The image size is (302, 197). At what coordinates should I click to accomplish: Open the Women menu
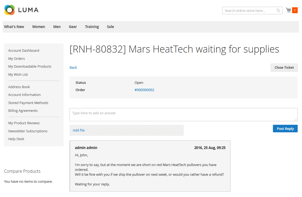38,27
